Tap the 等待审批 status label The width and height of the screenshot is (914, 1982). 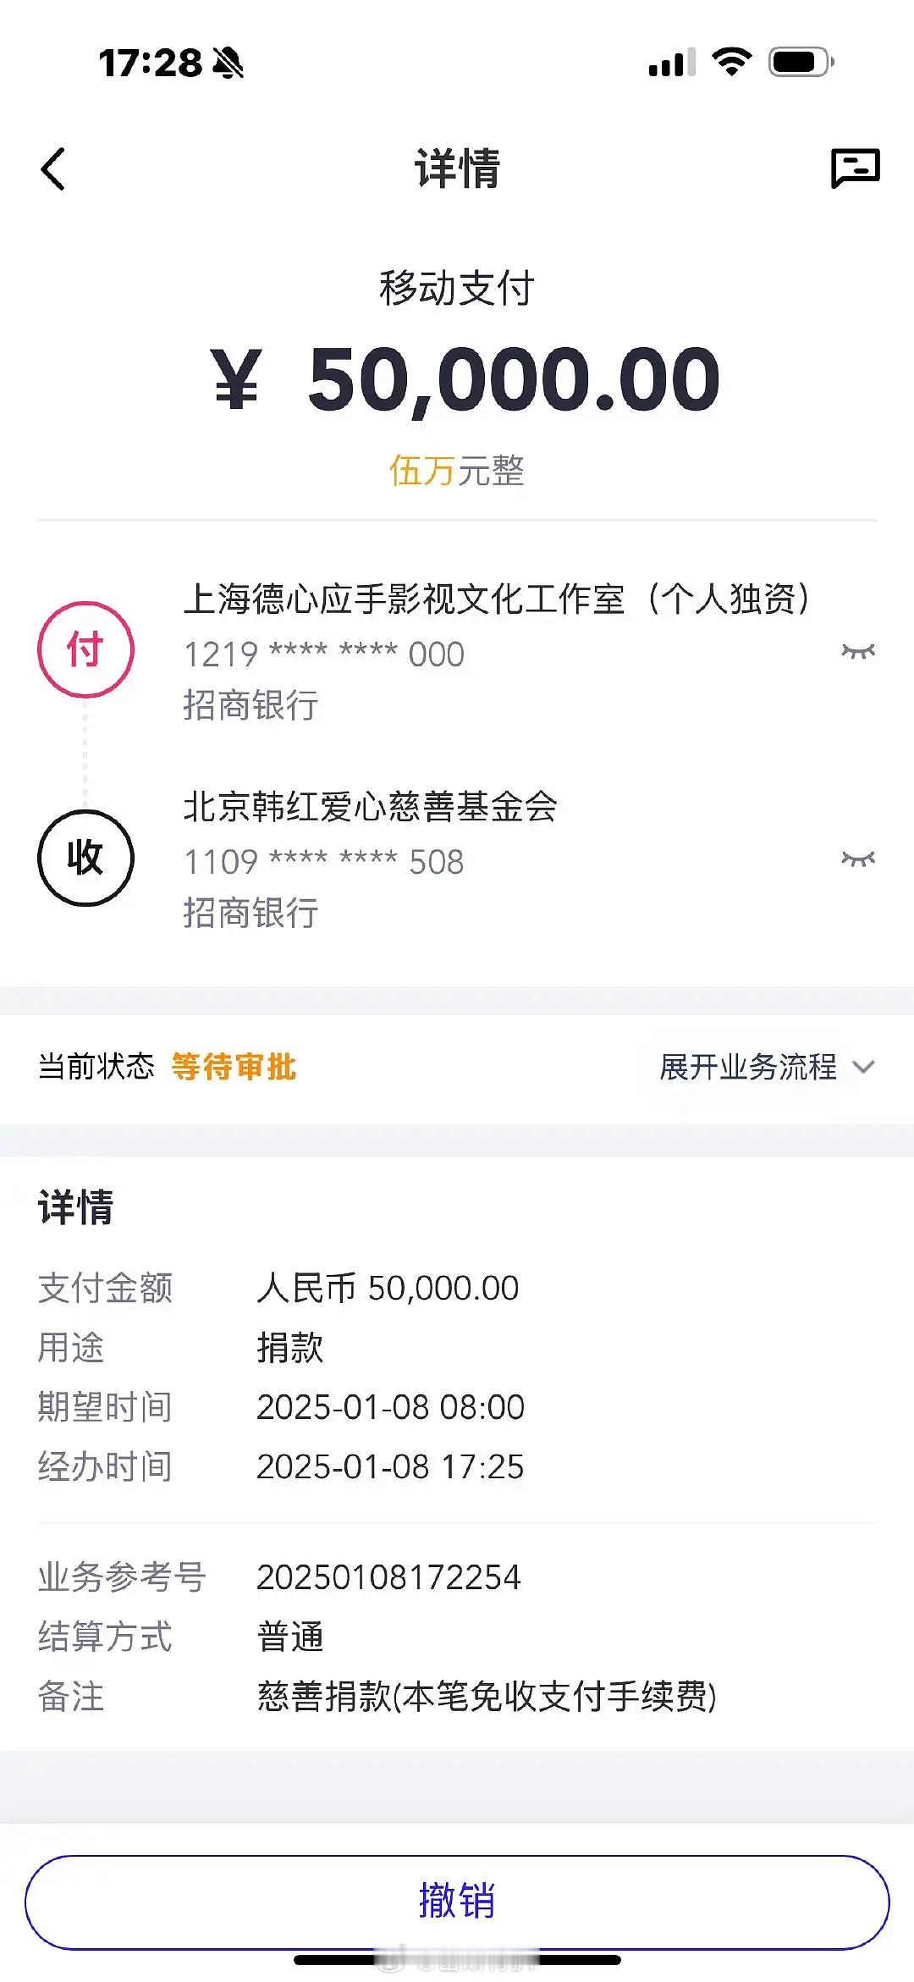click(234, 1067)
